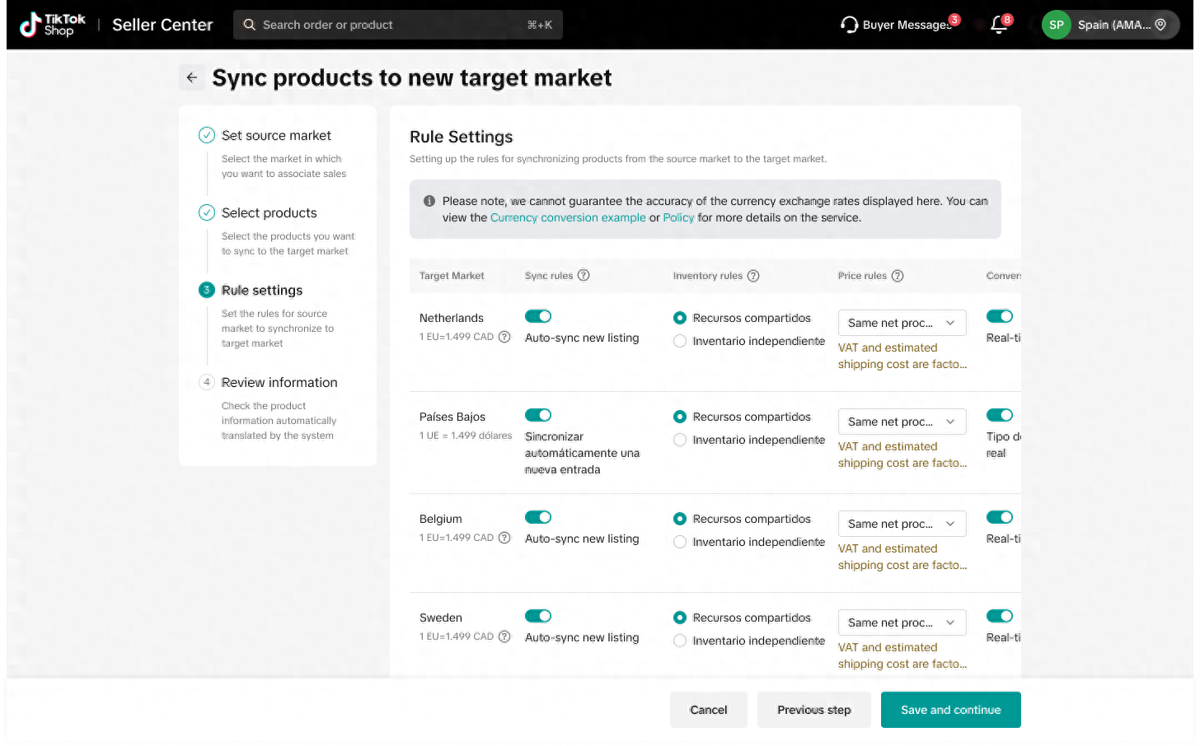Viewport: 1200px width, 746px height.
Task: Go to the Review information step
Action: [279, 382]
